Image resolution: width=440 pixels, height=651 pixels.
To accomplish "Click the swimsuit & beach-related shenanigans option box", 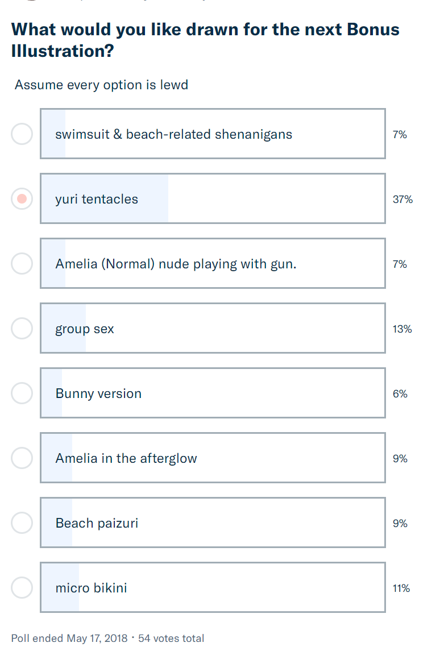I will click(x=213, y=134).
